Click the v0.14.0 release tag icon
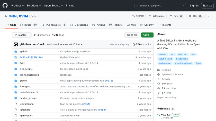The image size is (216, 121). coord(159,115)
